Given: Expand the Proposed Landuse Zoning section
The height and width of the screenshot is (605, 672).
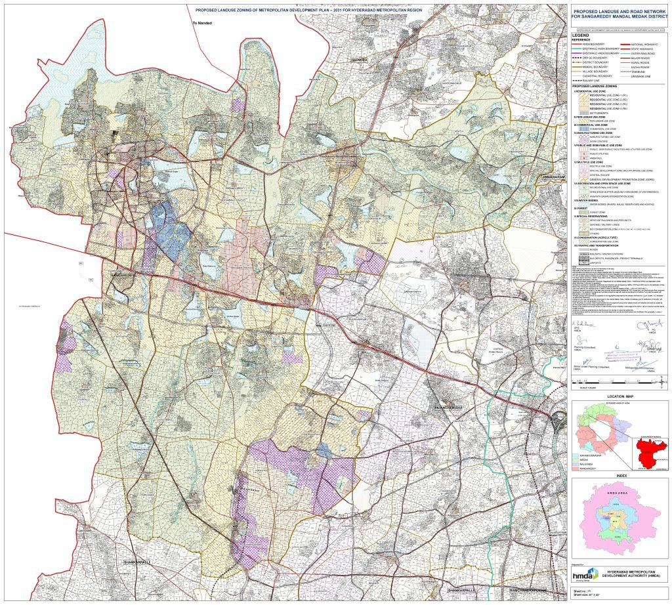Looking at the screenshot, I should 594,87.
